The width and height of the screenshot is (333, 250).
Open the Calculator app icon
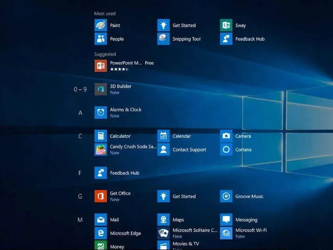pos(100,136)
